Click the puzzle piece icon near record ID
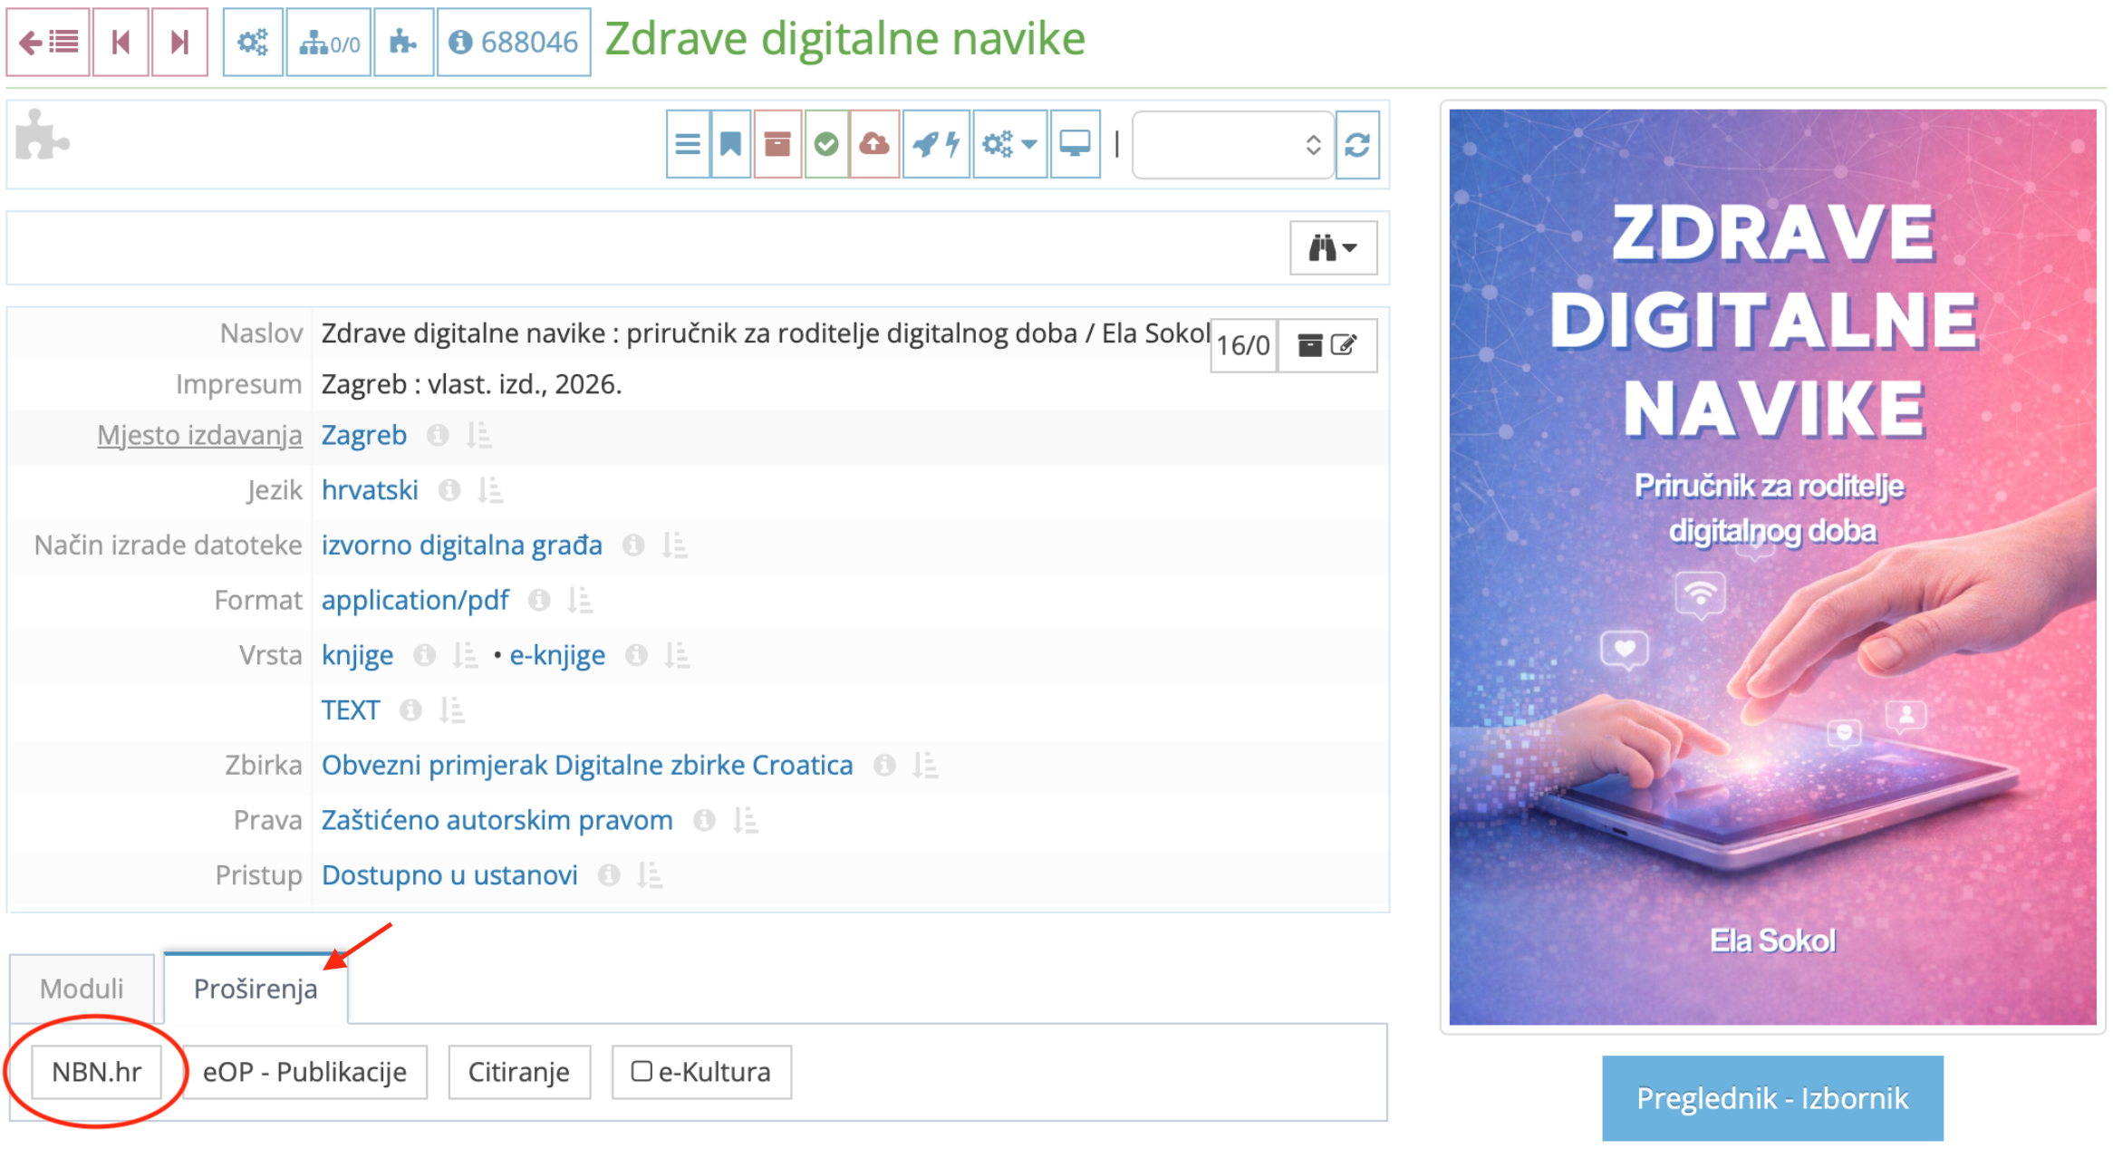Screen dimensions: 2113x1158 (403, 41)
